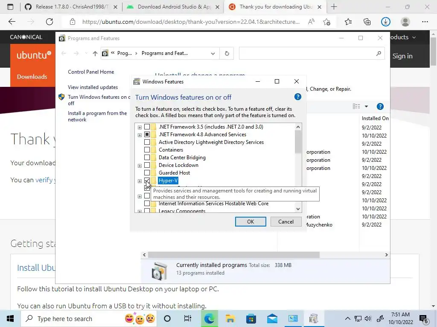Open the Edge Favorites list icon
This screenshot has width=437, height=327.
coord(348,22)
